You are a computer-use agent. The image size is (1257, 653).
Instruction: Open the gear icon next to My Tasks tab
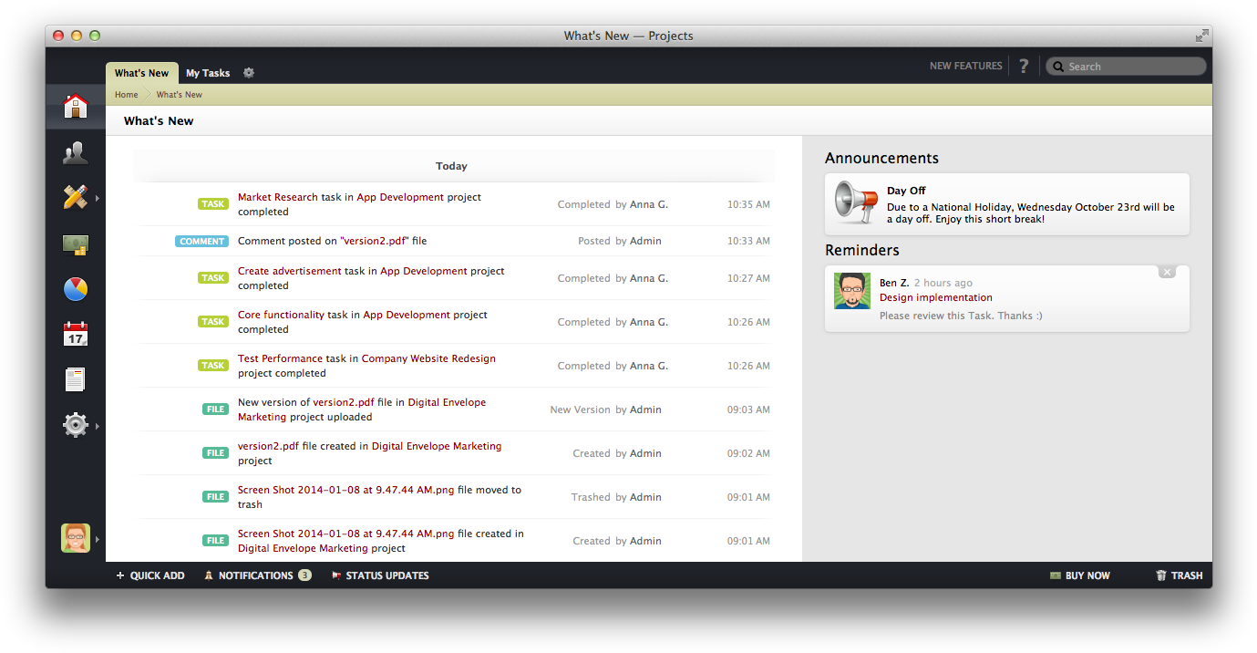248,72
